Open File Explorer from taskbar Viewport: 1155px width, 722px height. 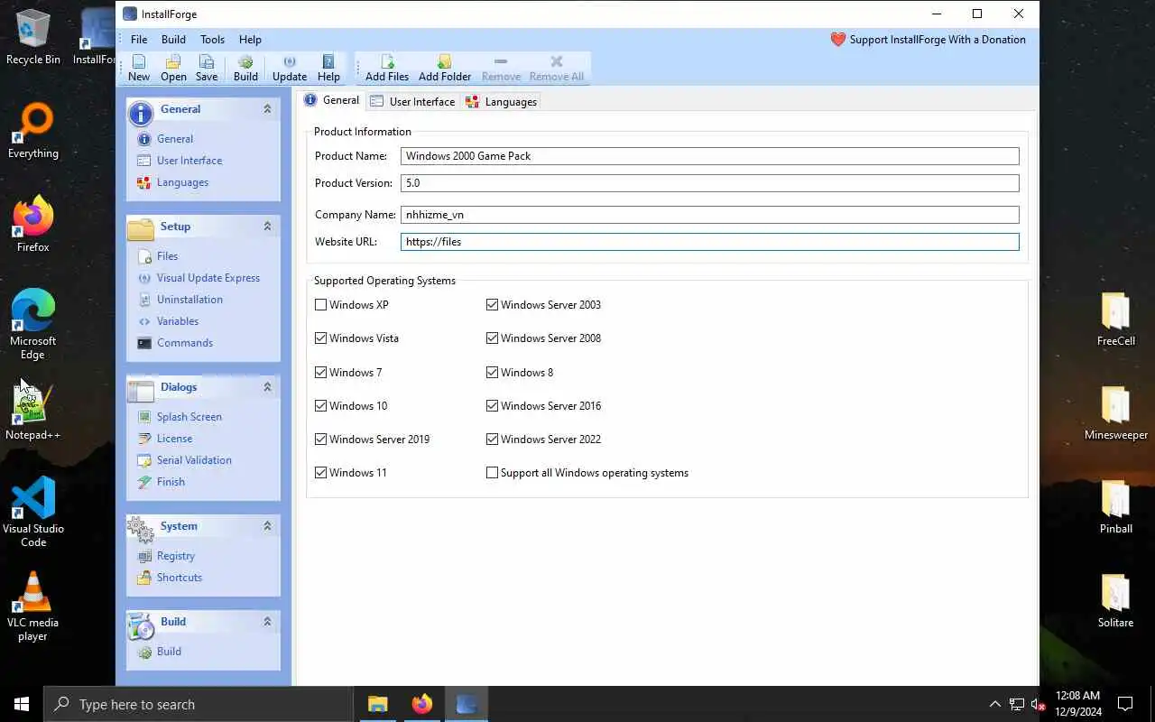[377, 704]
